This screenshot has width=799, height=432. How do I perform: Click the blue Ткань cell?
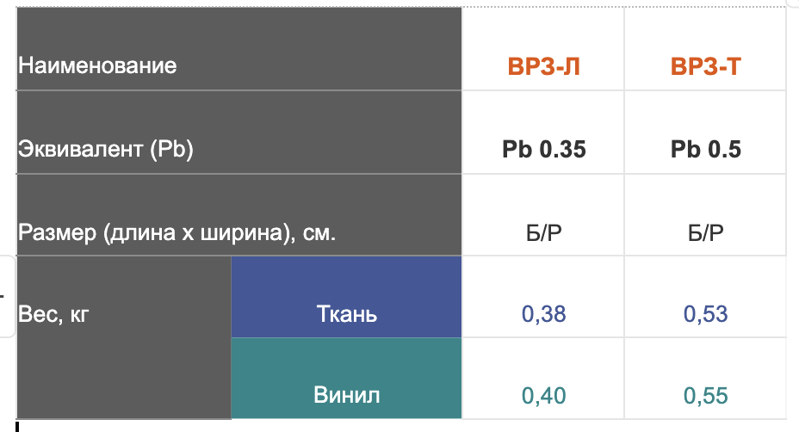347,314
